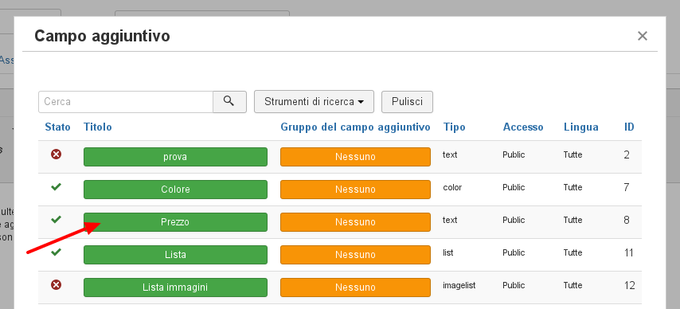Sort by Stato column header
The height and width of the screenshot is (309, 680).
tap(57, 127)
